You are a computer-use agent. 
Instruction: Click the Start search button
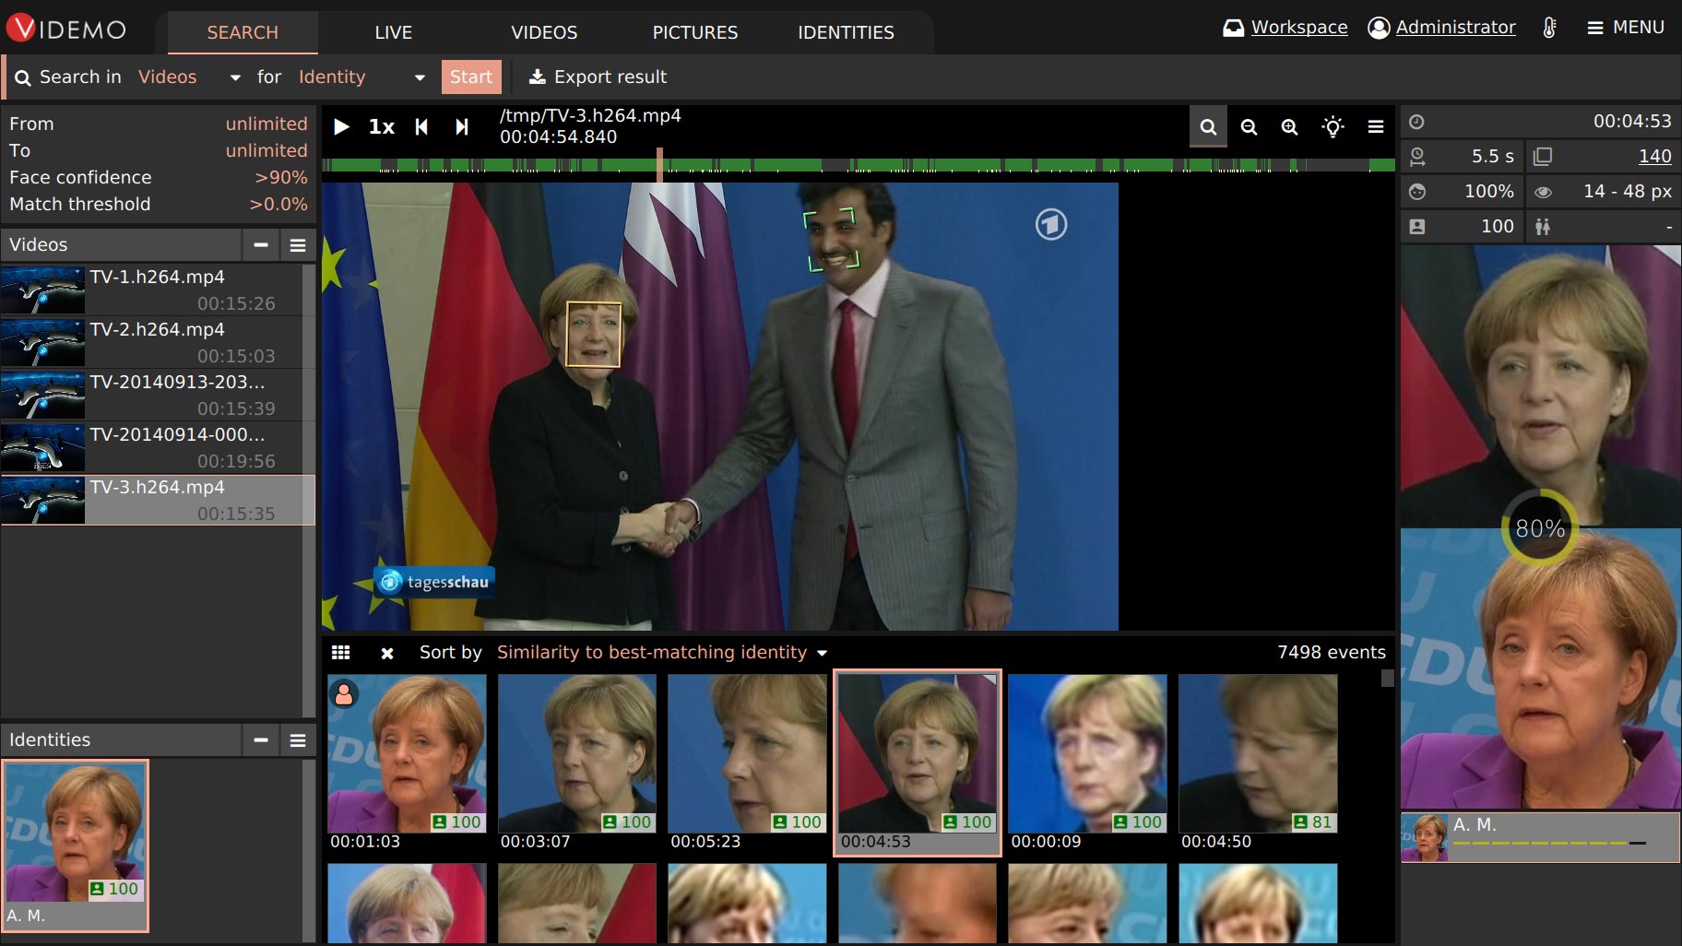[x=471, y=77]
